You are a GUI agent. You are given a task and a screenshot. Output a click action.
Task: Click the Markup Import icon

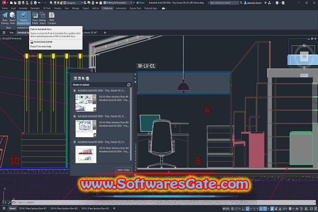(x=42, y=18)
